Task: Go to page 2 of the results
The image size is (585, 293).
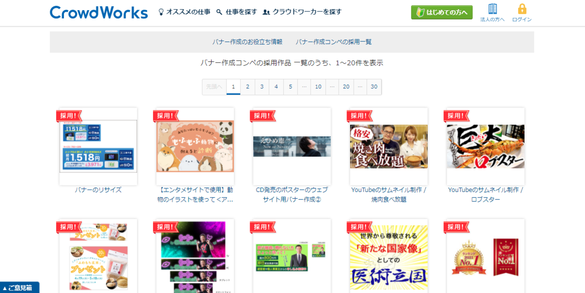Action: coord(248,87)
